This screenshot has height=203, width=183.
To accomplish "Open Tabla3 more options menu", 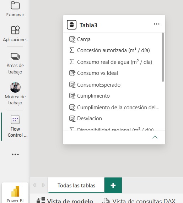I will coord(157,24).
